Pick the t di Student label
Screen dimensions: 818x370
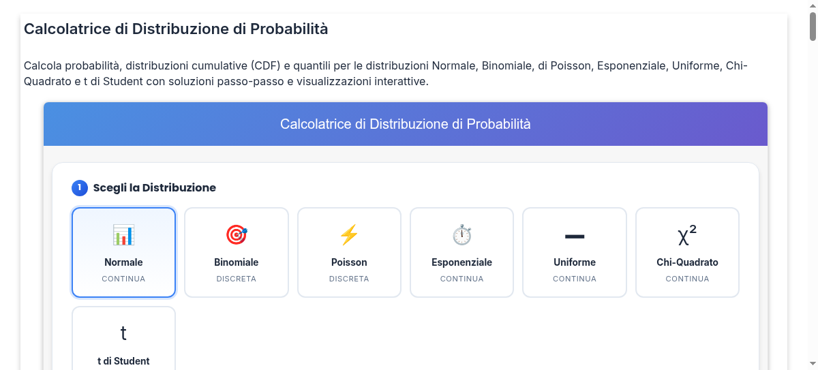pyautogui.click(x=123, y=361)
